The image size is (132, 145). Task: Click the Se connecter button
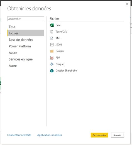[x=99, y=135]
